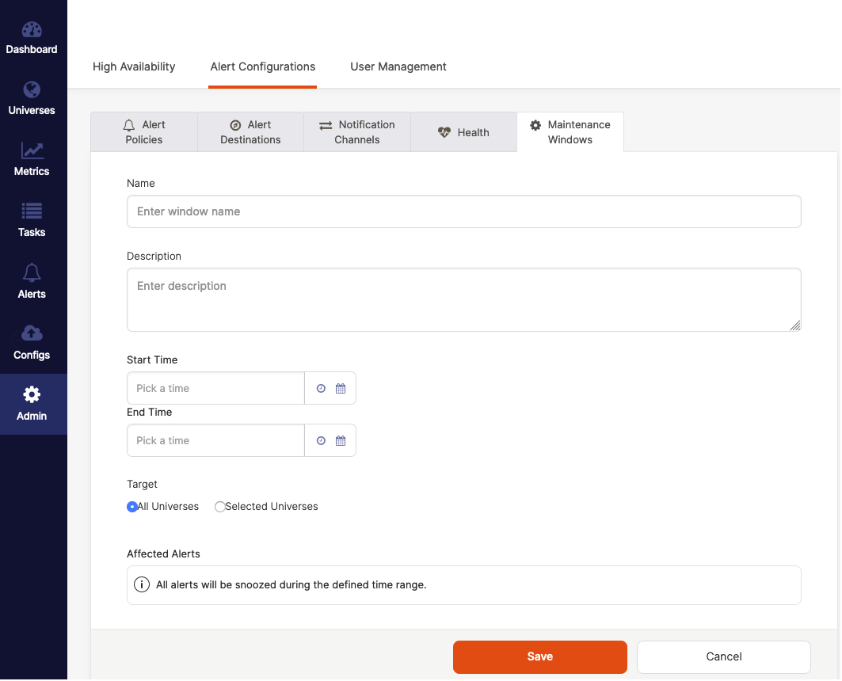The height and width of the screenshot is (681, 842).
Task: Click the Admin gear icon in sidebar
Action: (32, 394)
